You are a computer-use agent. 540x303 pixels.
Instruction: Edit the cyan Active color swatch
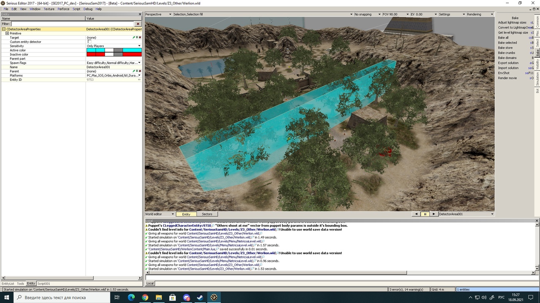(114, 50)
